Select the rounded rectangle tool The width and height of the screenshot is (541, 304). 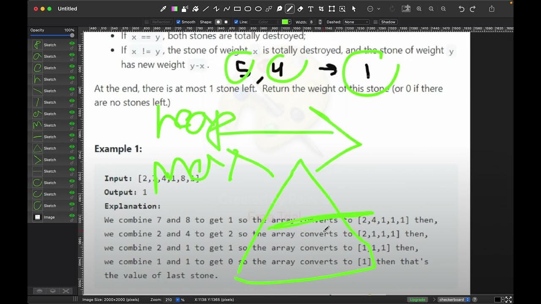pos(248,9)
